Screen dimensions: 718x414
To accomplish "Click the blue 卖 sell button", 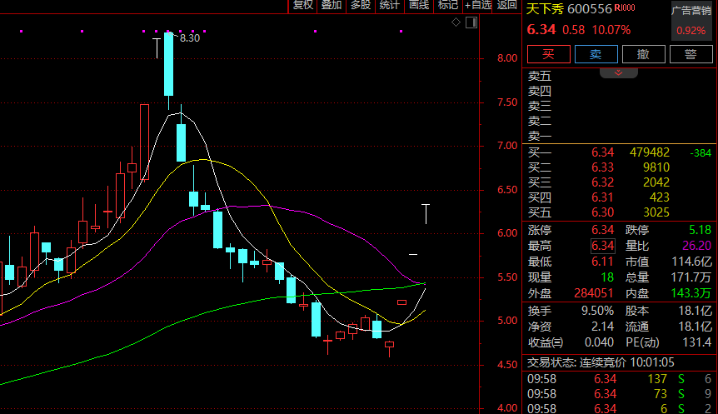I will pyautogui.click(x=596, y=54).
